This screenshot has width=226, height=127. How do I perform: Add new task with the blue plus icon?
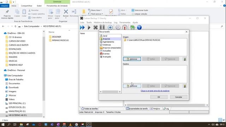coord(110,28)
